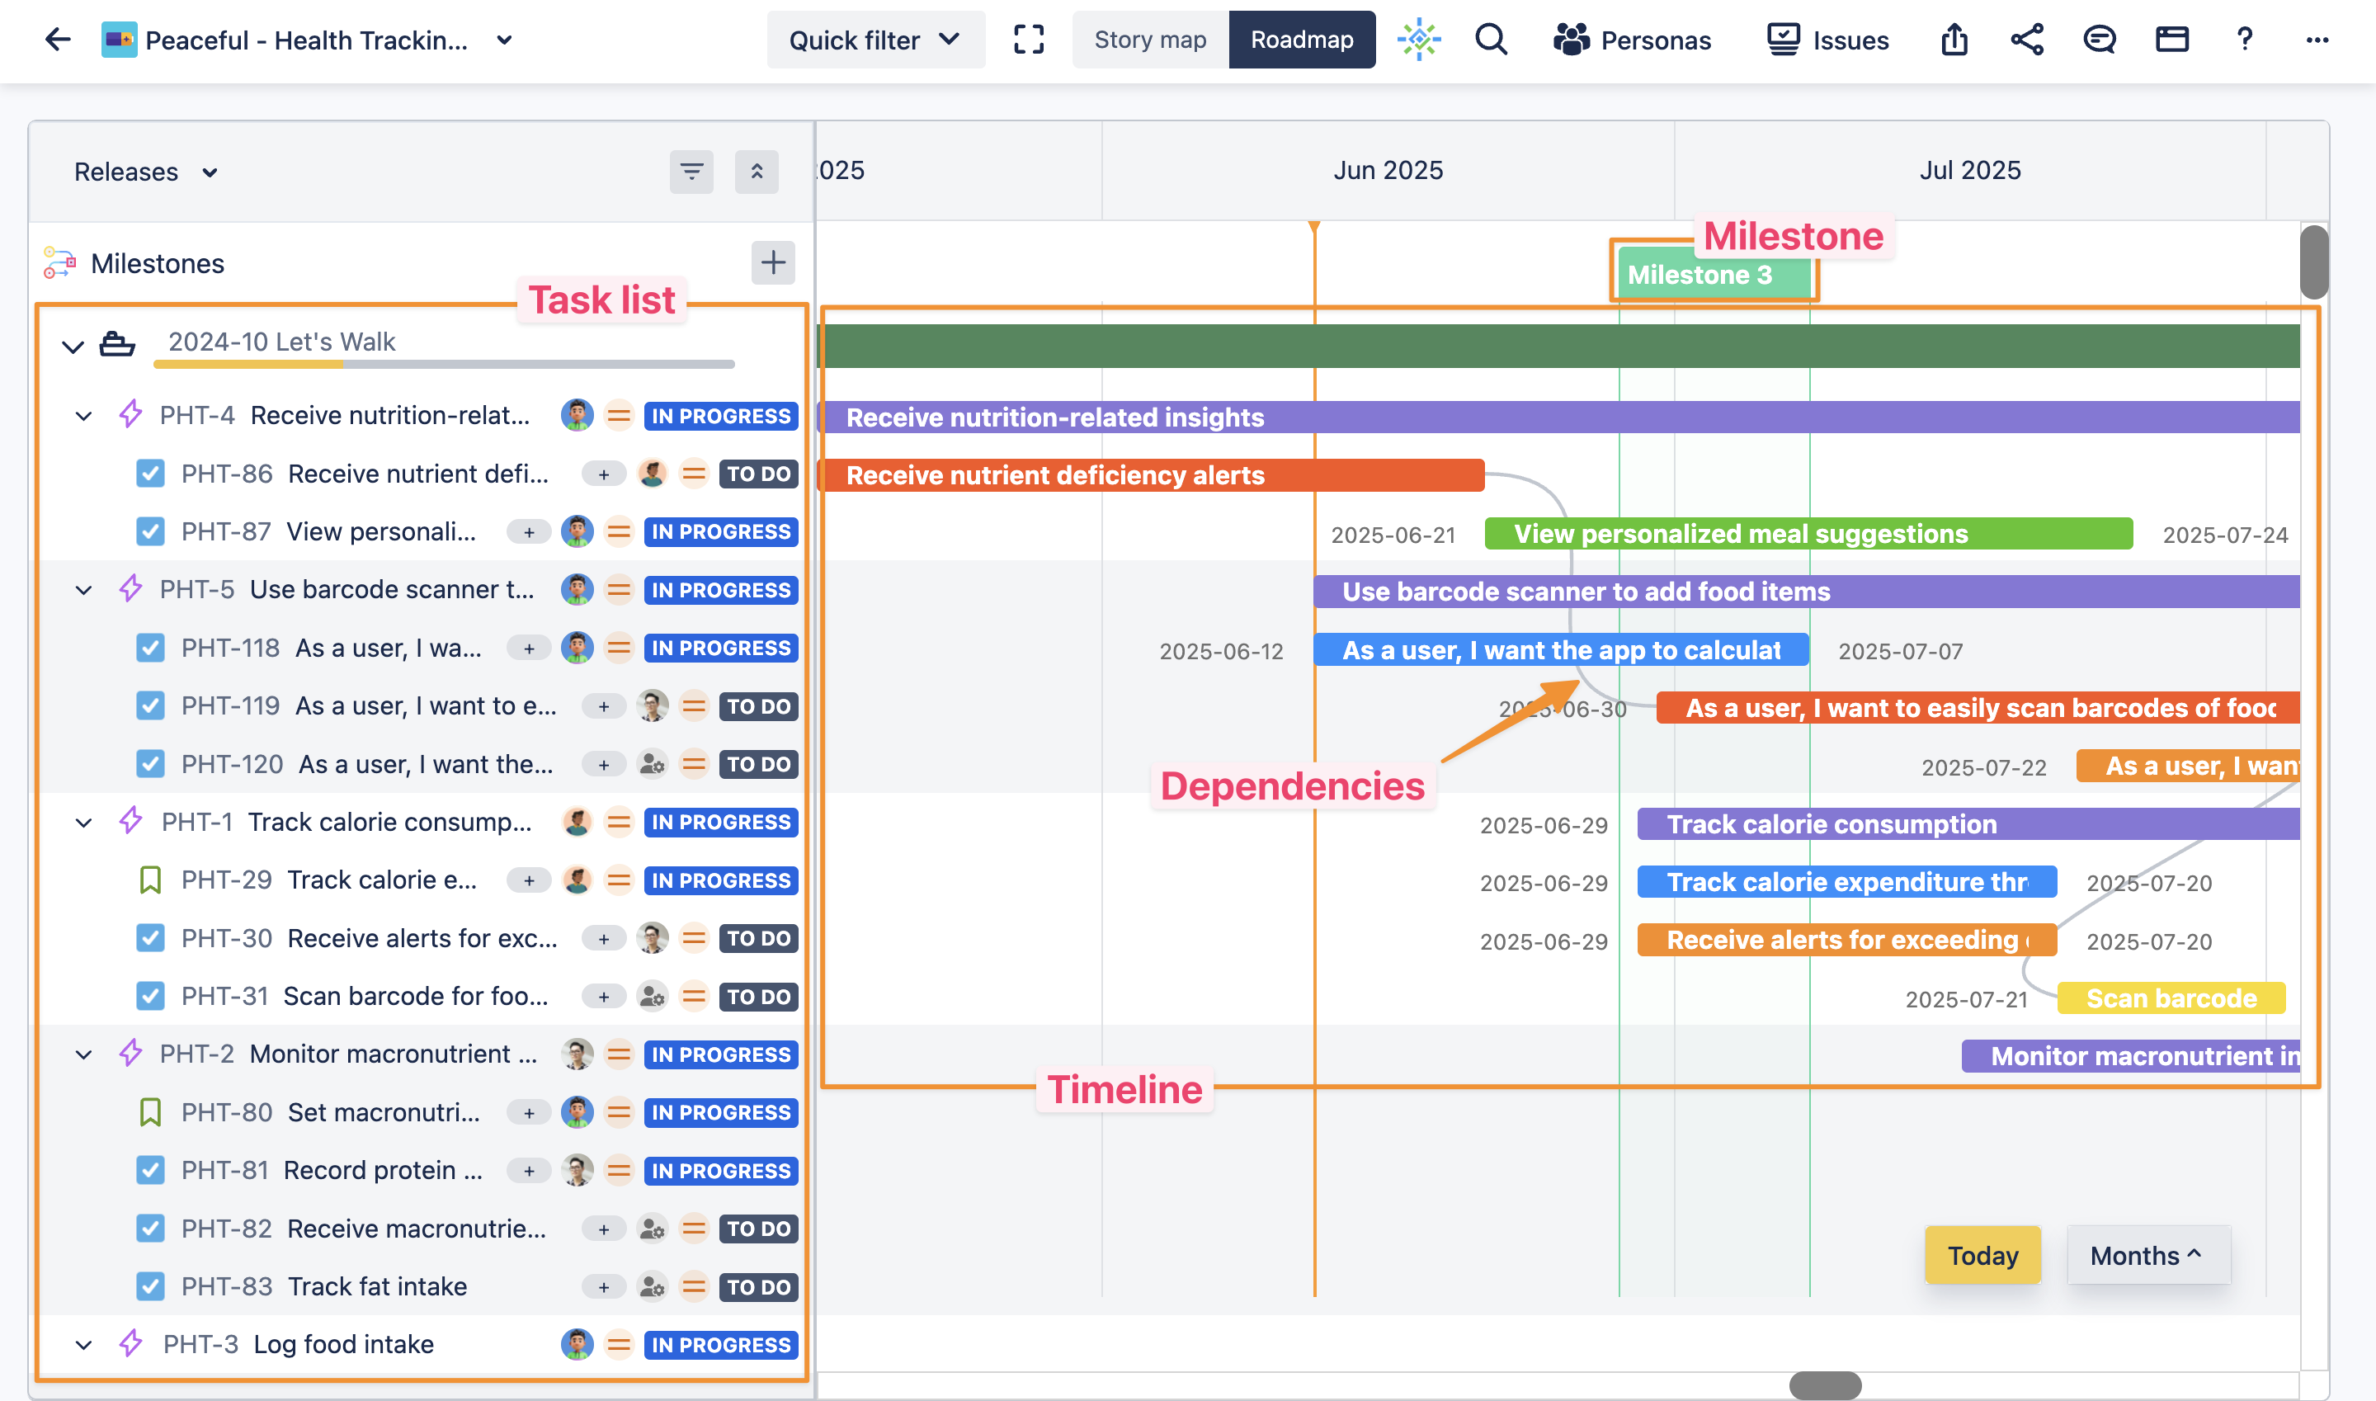Collapse the PHT-4 epic tree item
Viewport: 2376px width, 1401px height.
[83, 415]
